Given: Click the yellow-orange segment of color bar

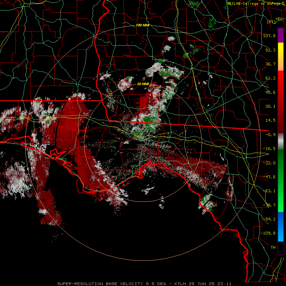Looking at the screenshot, I should pyautogui.click(x=281, y=57).
